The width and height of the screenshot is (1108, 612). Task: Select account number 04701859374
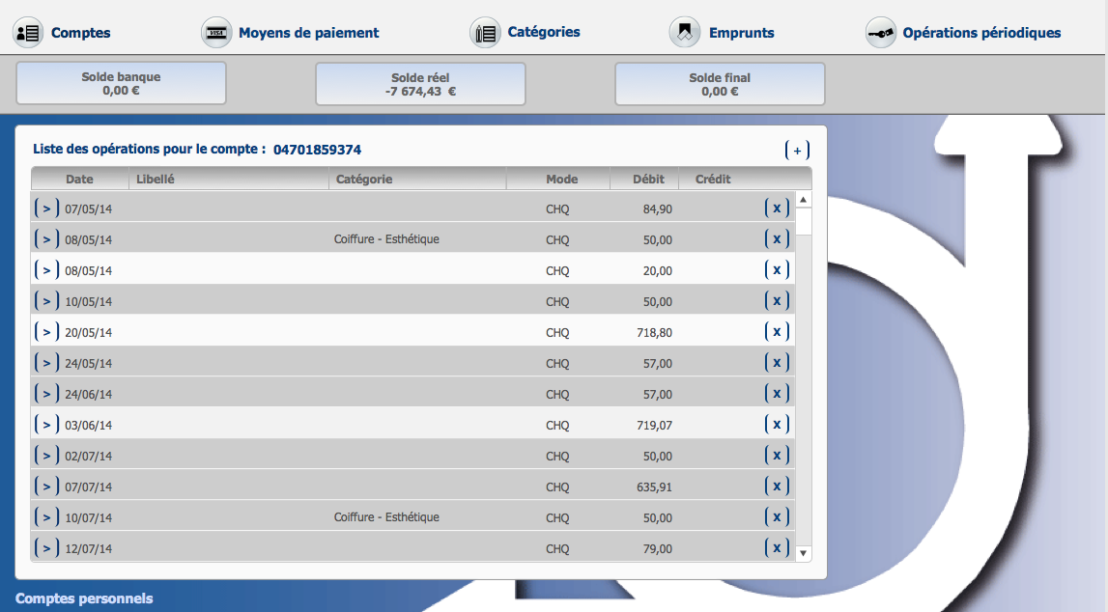point(317,150)
